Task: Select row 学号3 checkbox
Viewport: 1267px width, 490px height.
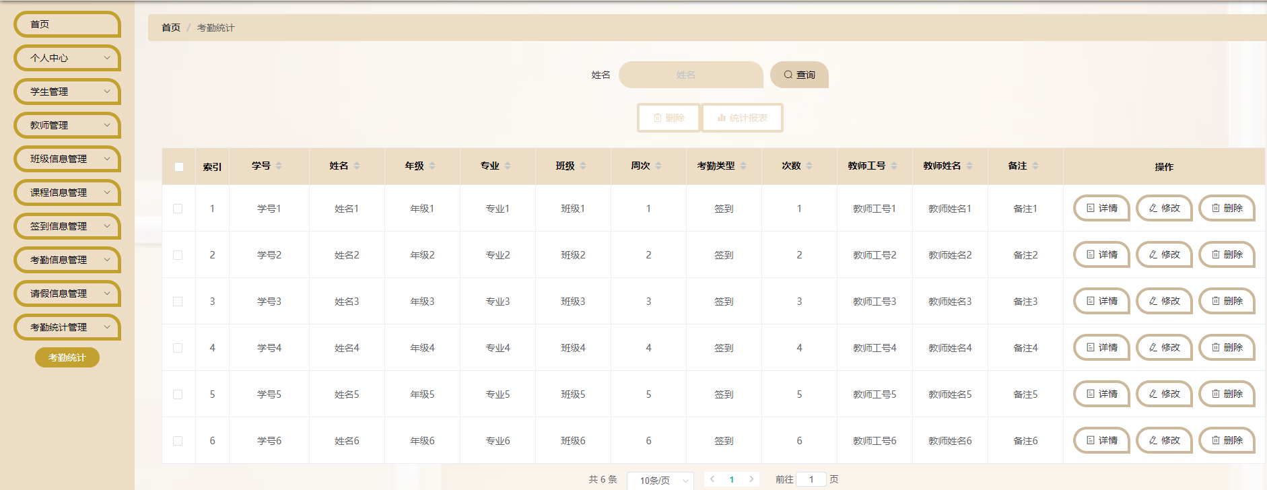Action: (178, 302)
